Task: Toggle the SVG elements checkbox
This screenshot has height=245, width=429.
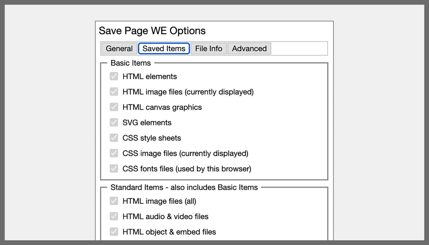Action: coord(114,122)
